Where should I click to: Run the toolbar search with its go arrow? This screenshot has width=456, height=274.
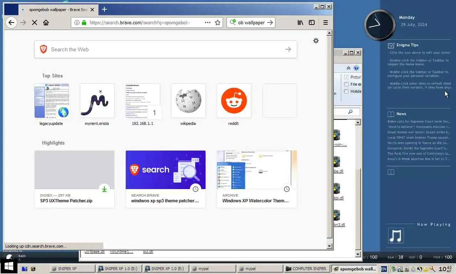270,22
